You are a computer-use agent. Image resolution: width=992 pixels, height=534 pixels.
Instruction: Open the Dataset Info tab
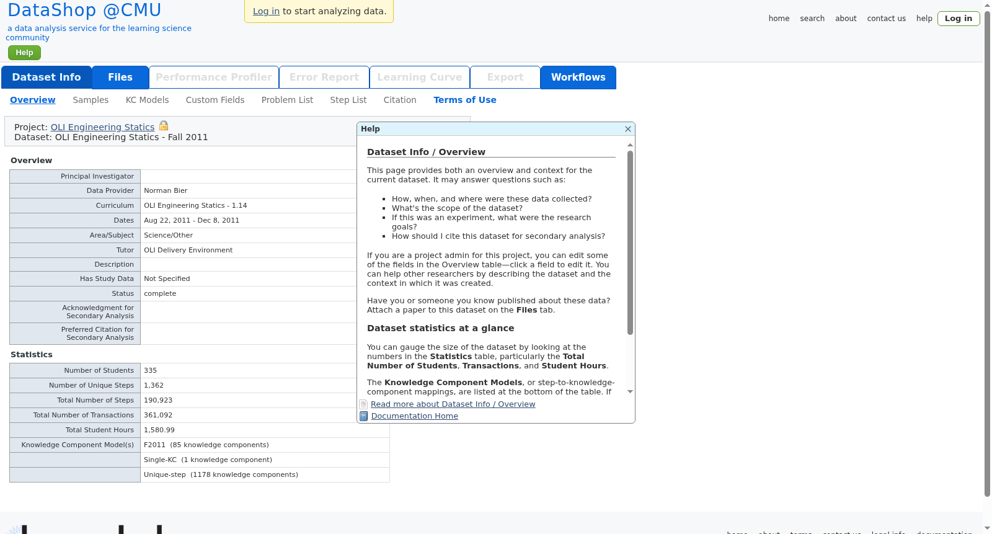tap(46, 78)
